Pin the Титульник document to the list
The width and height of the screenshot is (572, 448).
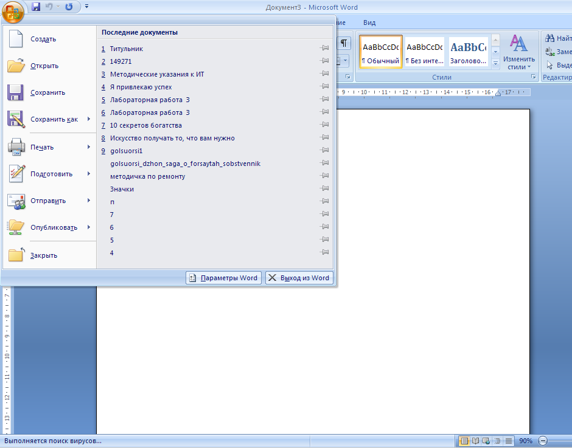pos(325,48)
